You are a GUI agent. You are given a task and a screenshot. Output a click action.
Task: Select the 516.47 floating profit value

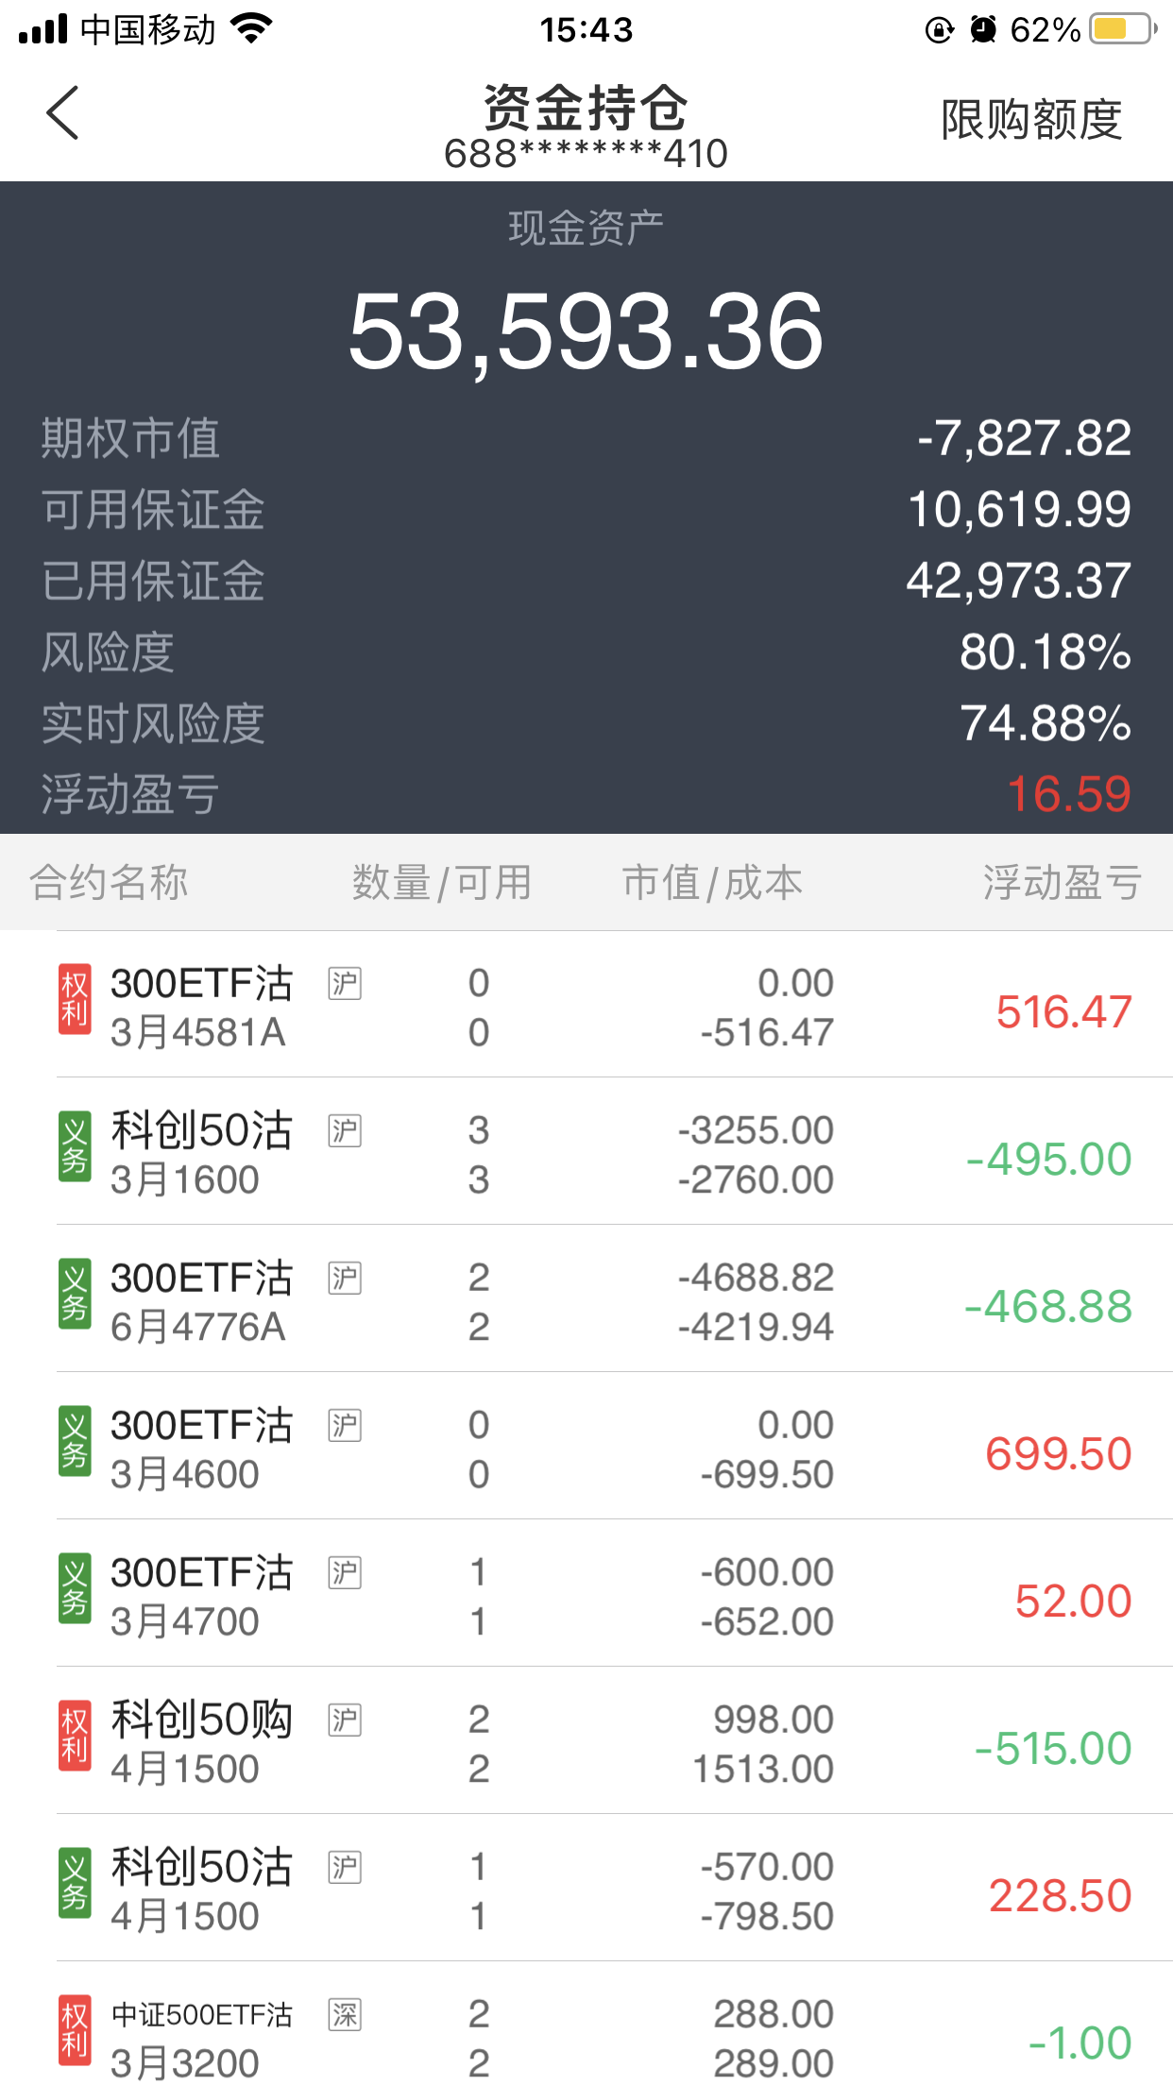1063,1012
